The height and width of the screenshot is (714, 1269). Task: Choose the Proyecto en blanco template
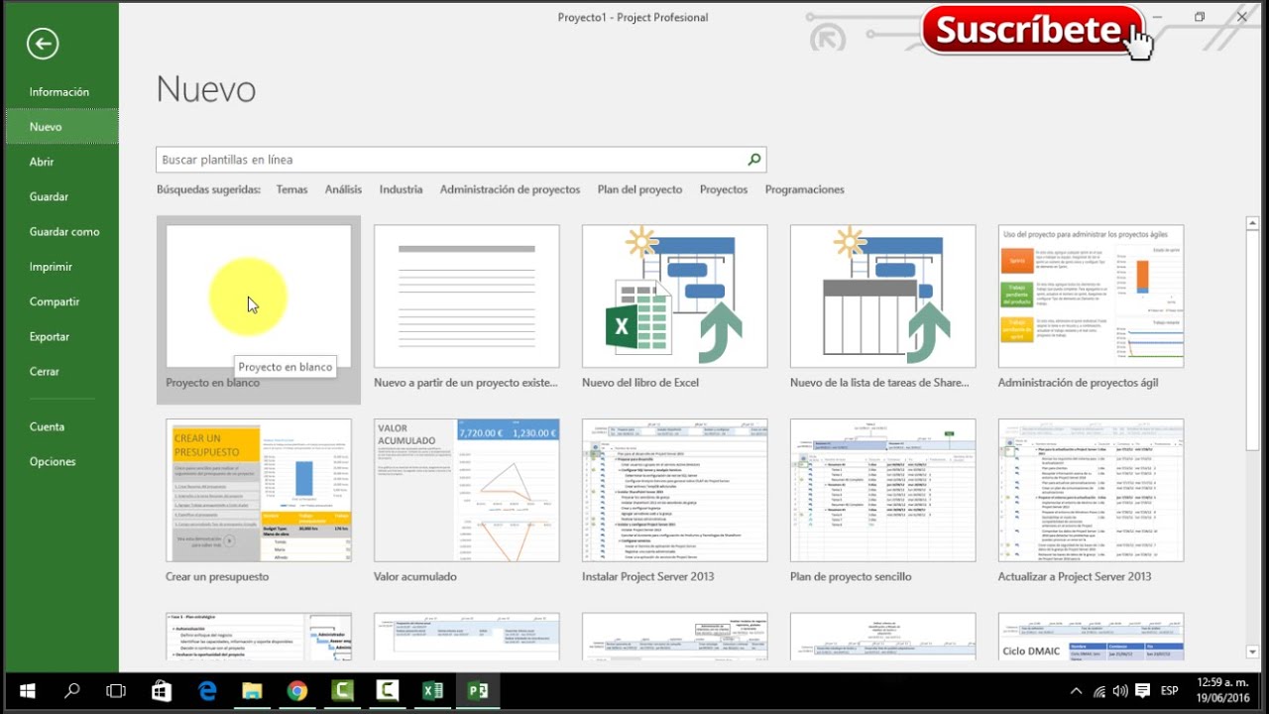259,309
